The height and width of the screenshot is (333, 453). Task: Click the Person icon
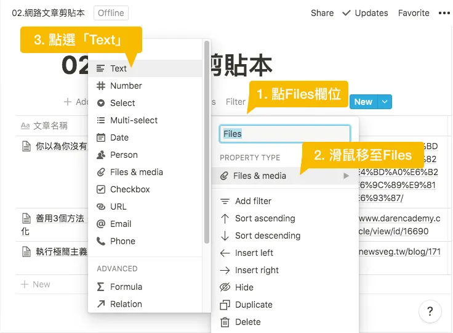click(x=100, y=155)
